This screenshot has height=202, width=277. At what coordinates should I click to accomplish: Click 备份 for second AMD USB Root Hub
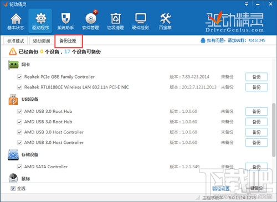point(257,122)
